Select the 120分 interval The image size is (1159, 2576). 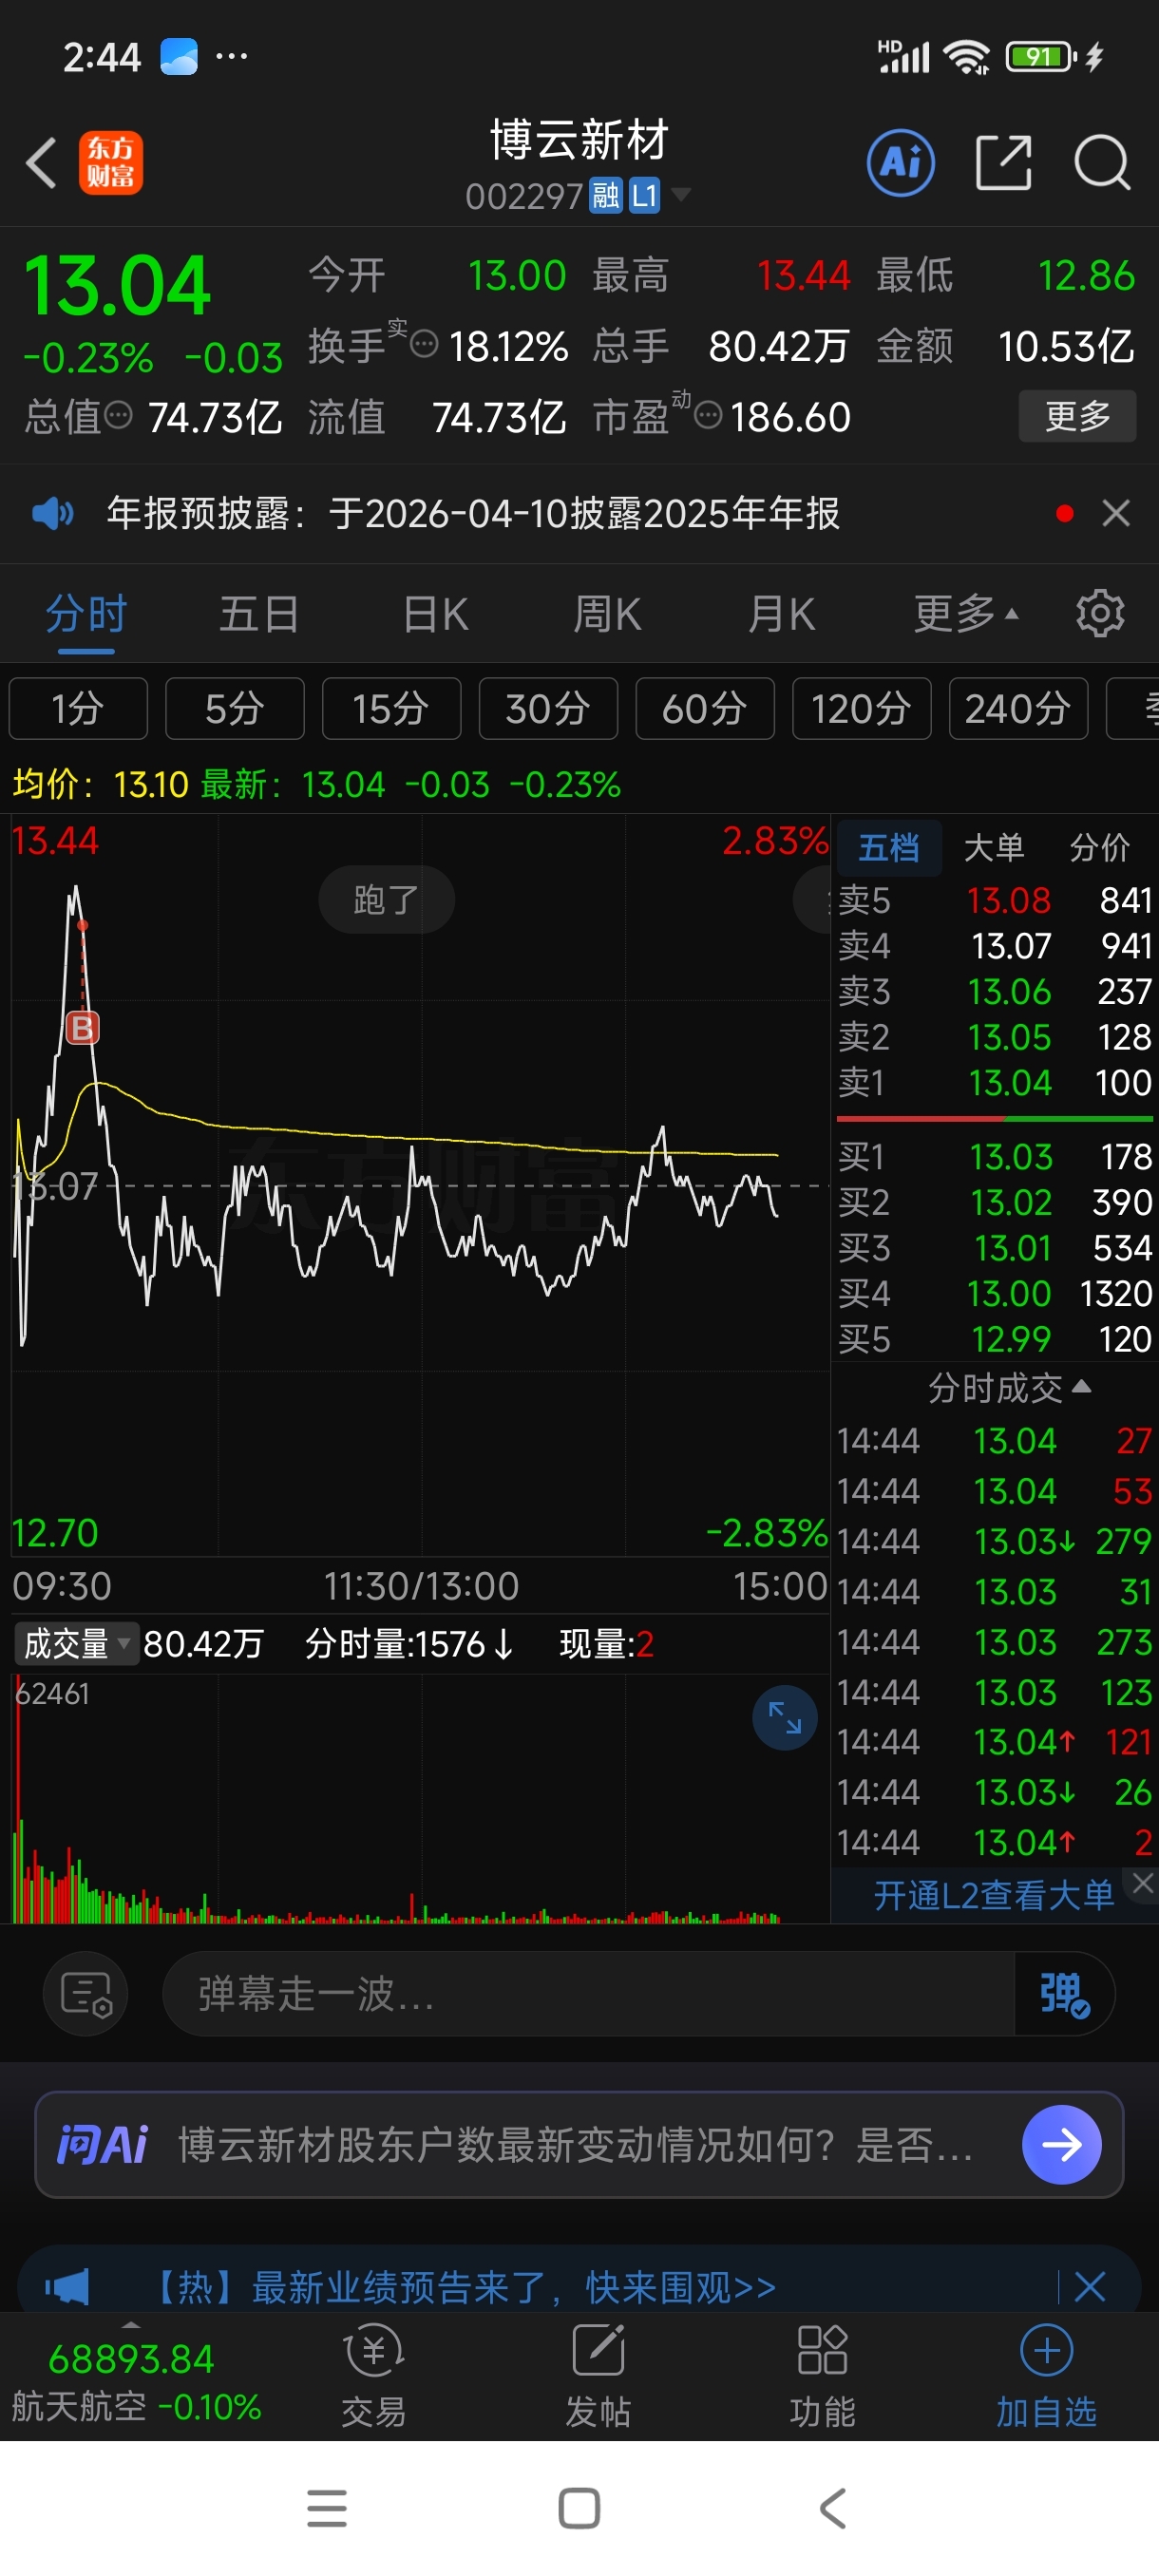(x=861, y=708)
